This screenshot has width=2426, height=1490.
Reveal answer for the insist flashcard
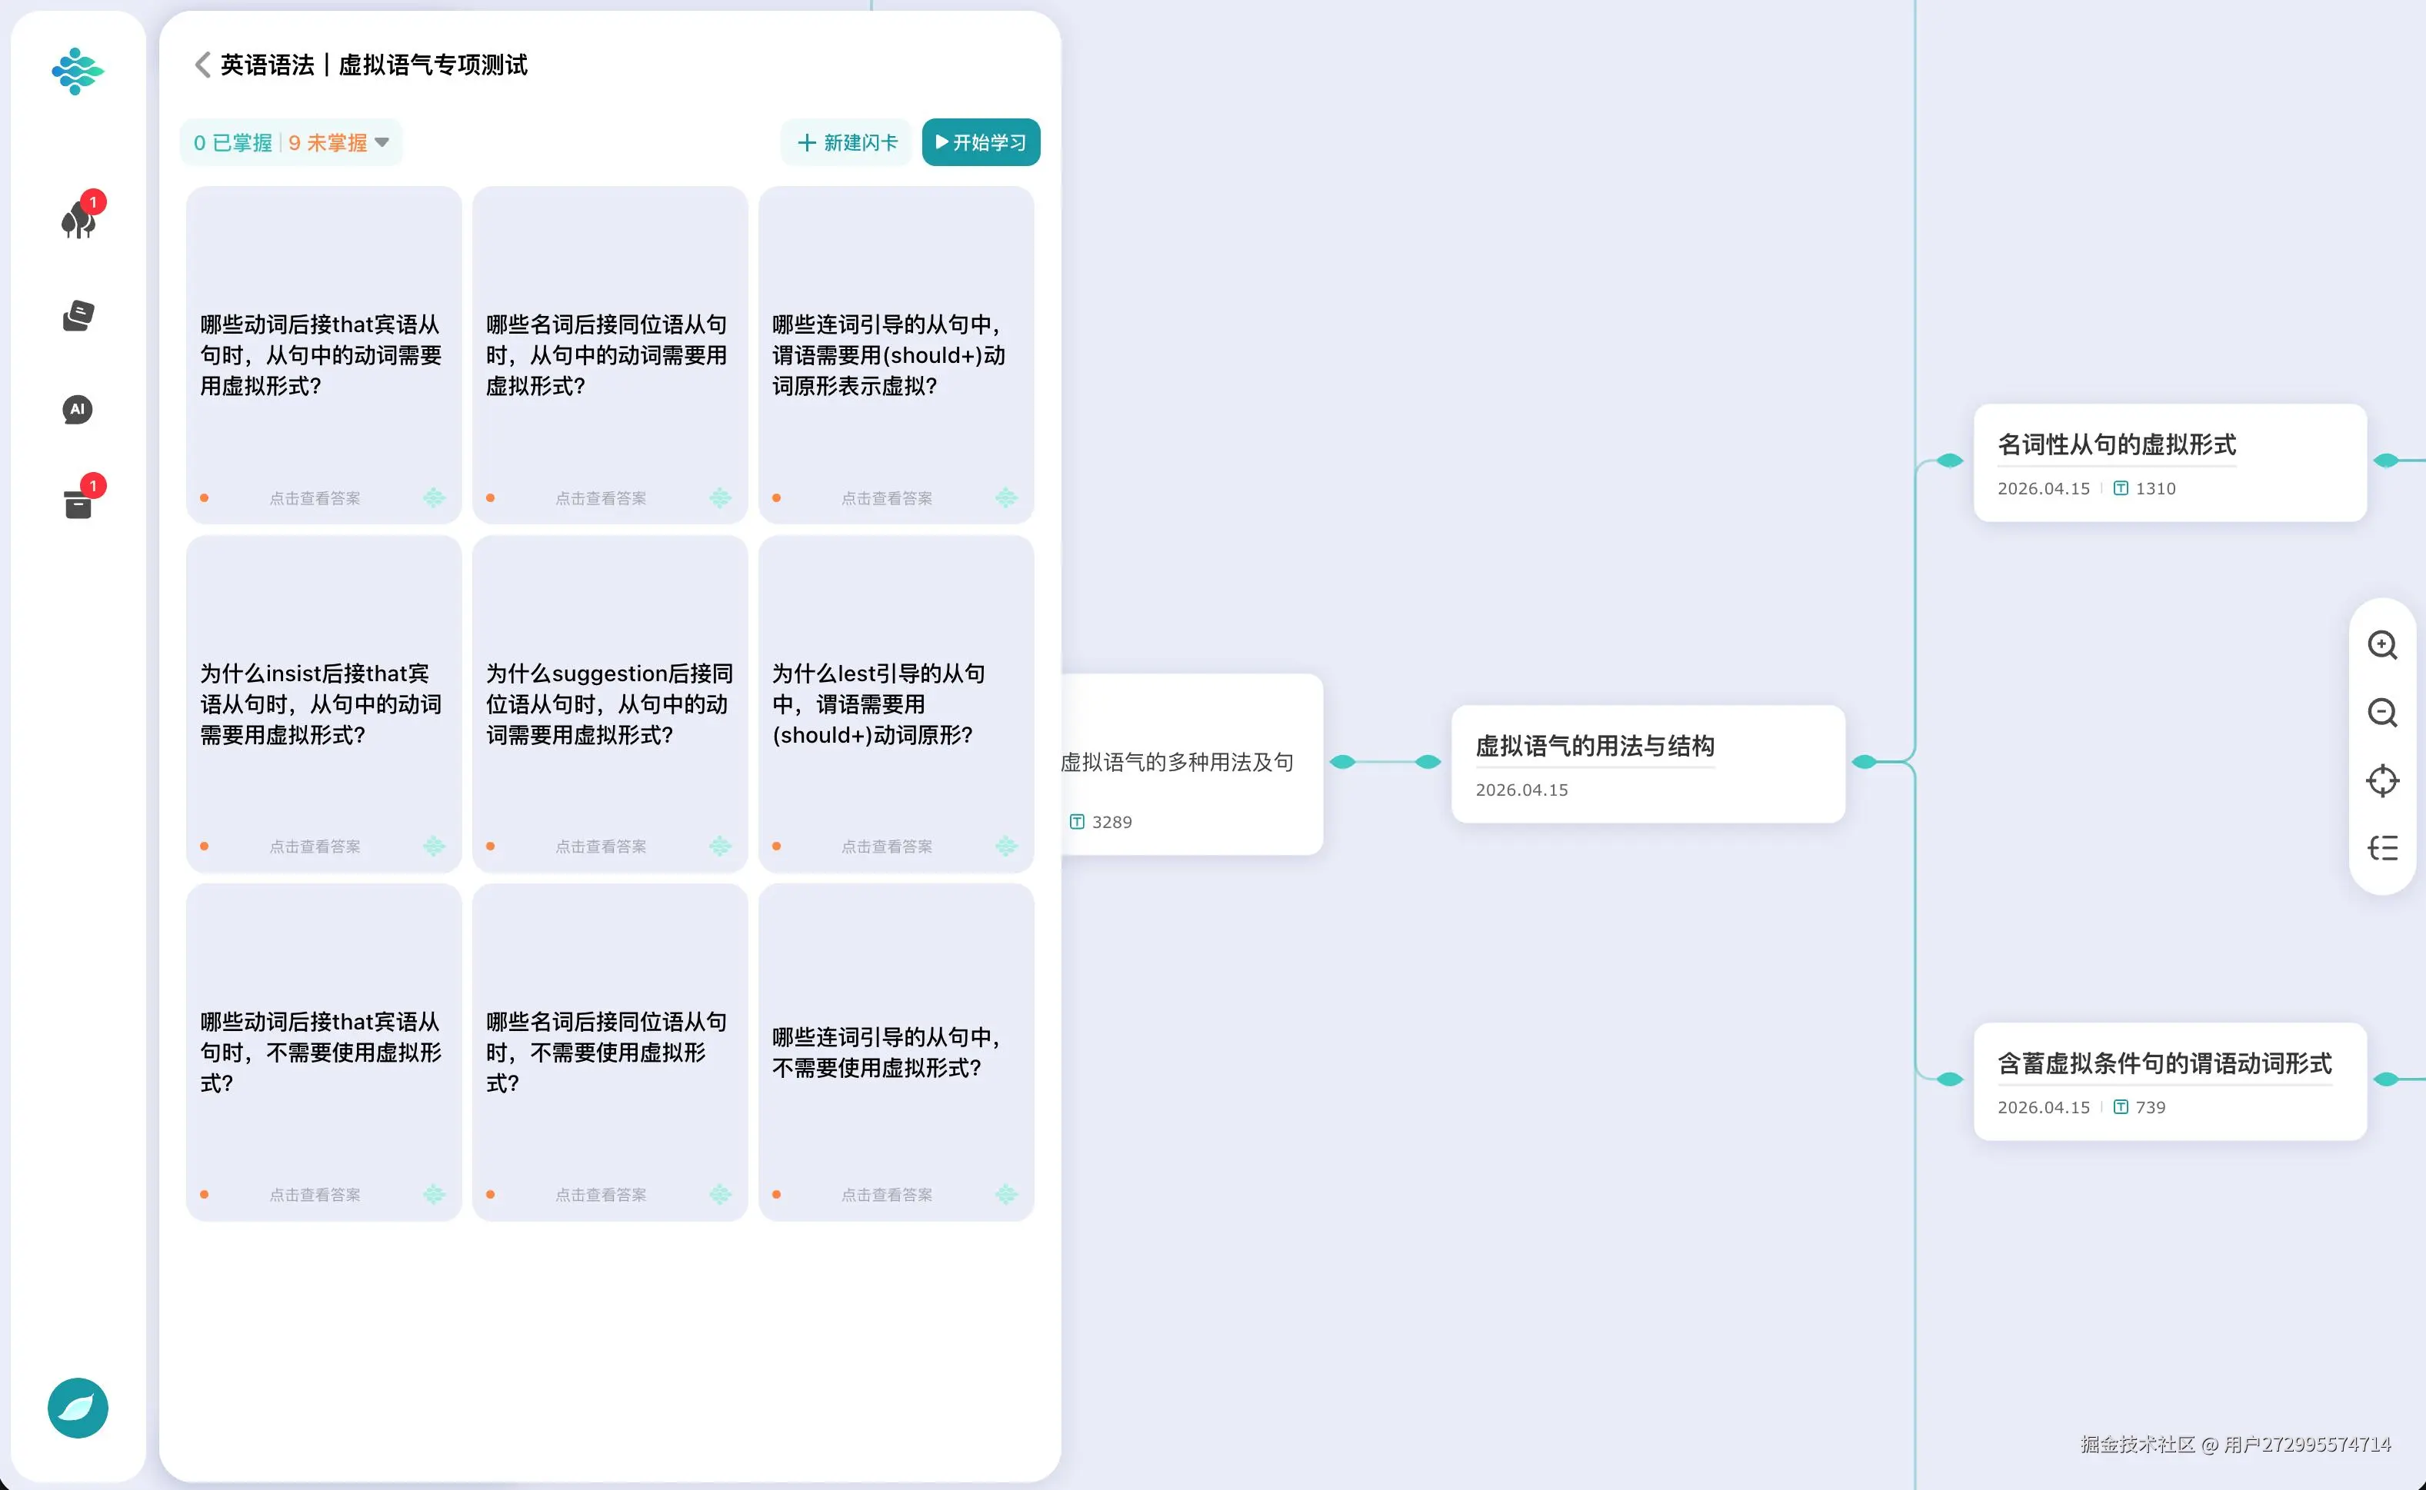tap(315, 846)
